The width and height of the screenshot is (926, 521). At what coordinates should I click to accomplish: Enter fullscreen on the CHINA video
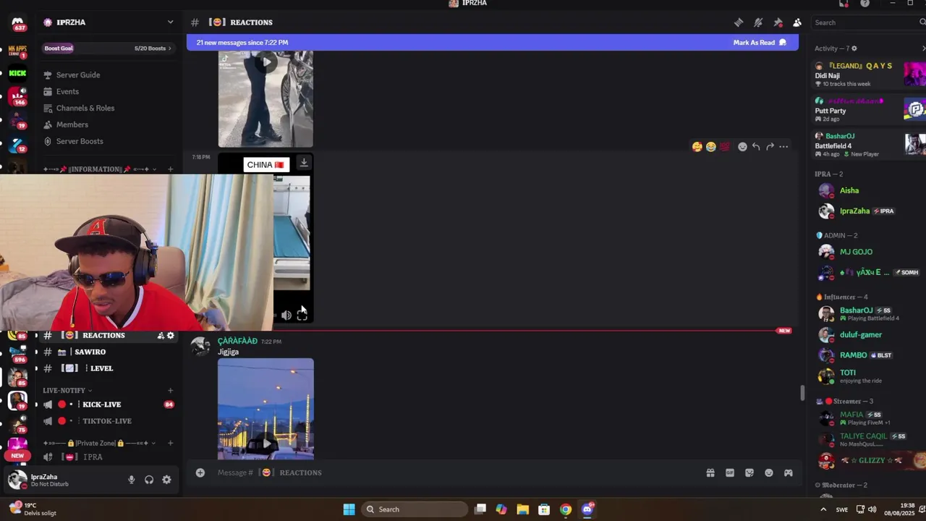point(302,315)
